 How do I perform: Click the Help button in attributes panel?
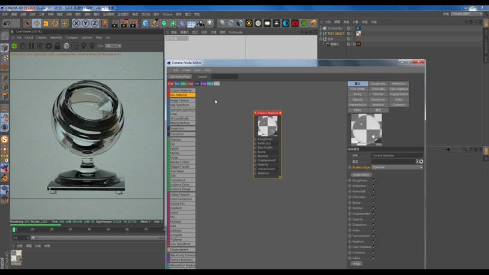tap(356, 264)
